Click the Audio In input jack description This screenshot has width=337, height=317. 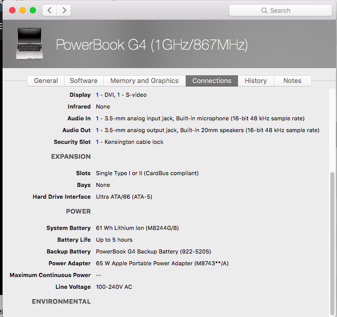coord(200,118)
